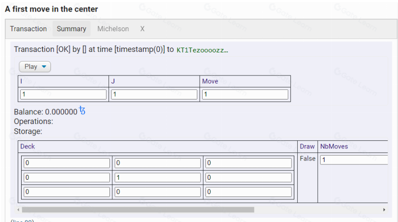Click the horizontal scrollbar's left arrow
The width and height of the screenshot is (398, 222).
18,210
